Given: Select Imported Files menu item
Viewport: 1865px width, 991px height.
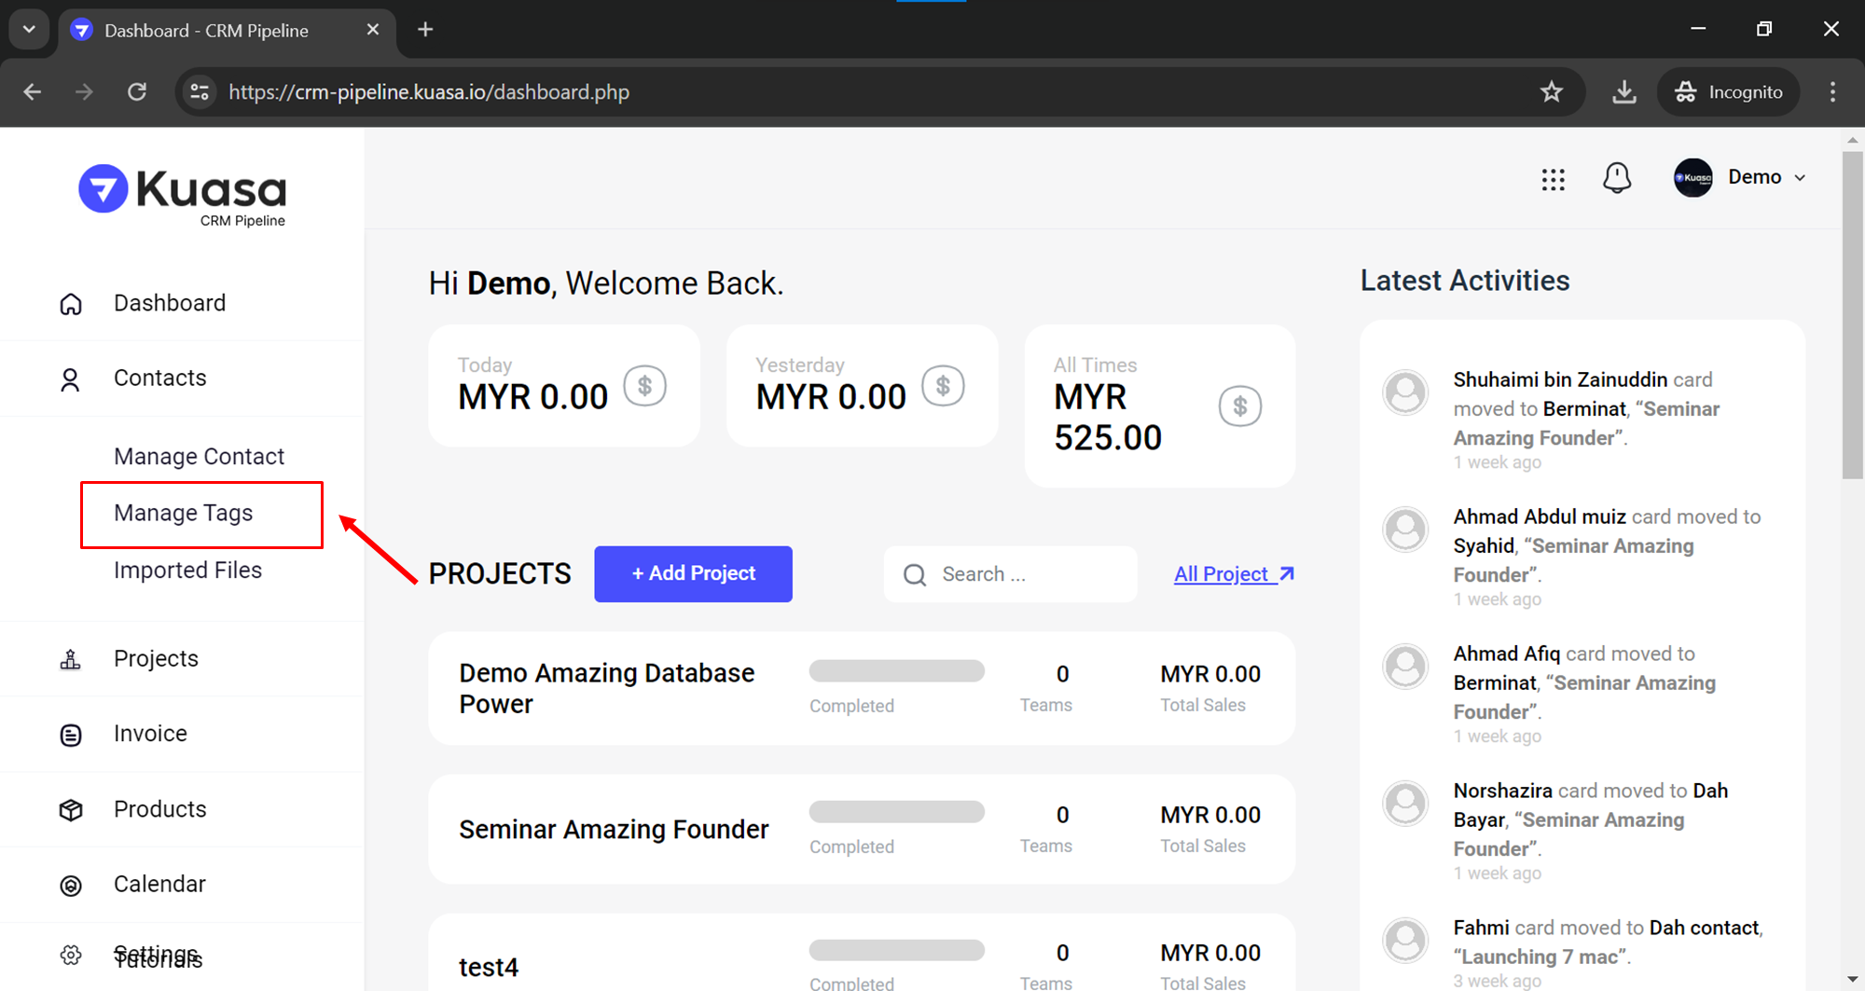Looking at the screenshot, I should point(187,571).
